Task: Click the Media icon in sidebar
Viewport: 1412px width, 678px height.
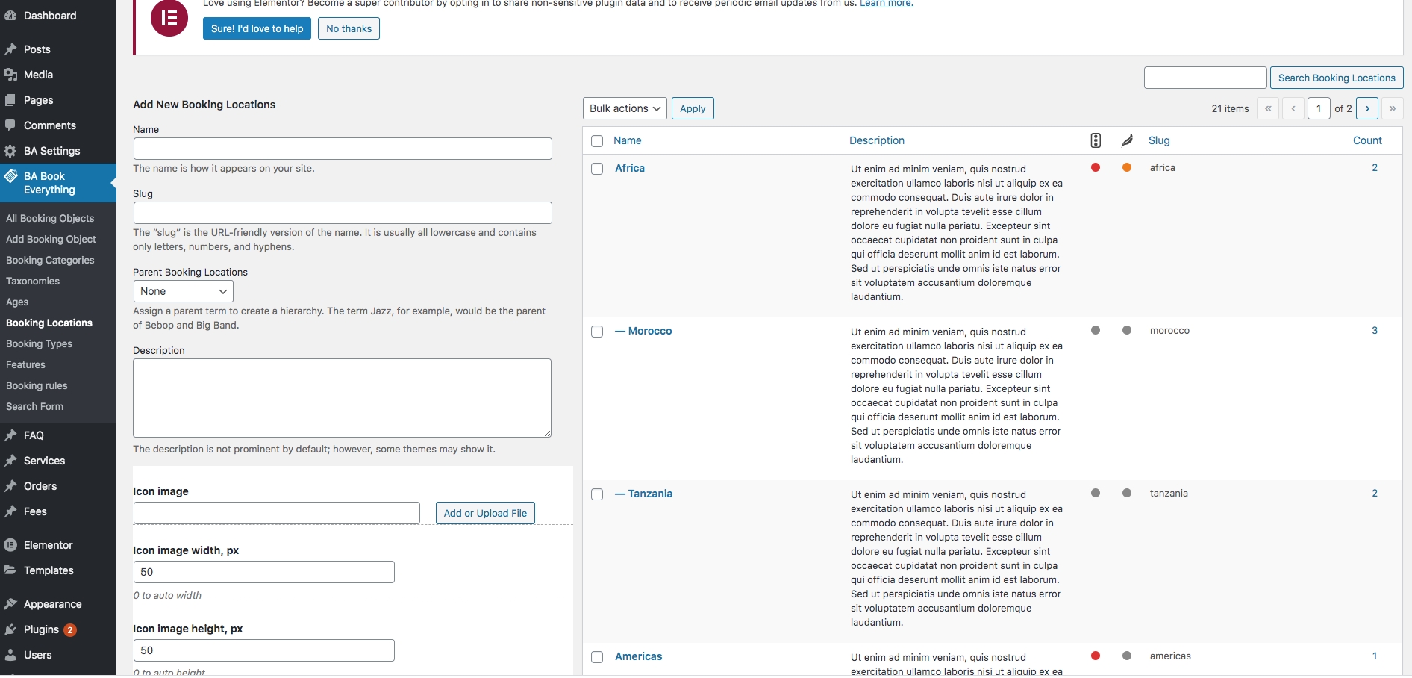Action: click(x=10, y=75)
